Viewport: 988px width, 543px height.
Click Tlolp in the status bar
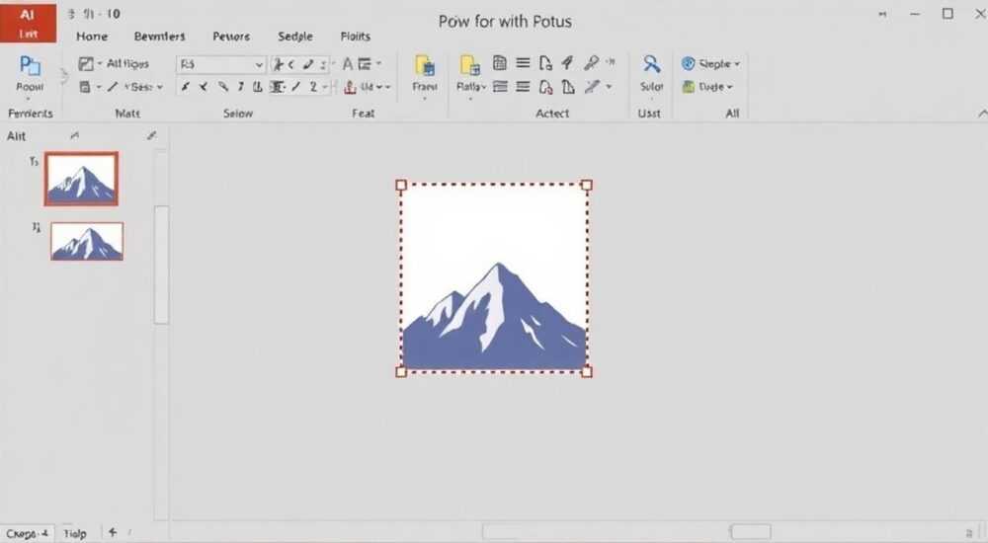point(75,533)
